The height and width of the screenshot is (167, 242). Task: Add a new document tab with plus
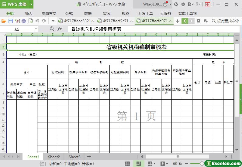[178, 21]
